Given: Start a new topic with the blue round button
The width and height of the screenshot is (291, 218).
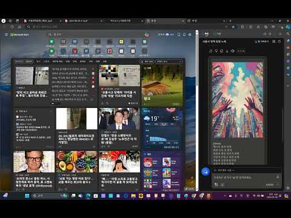Looking at the screenshot, I should pyautogui.click(x=206, y=172).
